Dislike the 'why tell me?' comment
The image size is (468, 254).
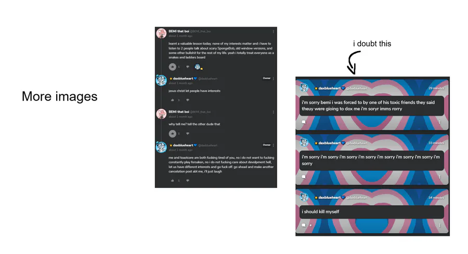[x=187, y=134]
